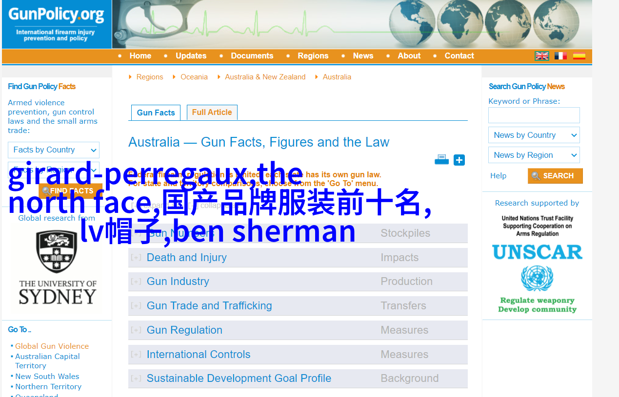Click the Search Gun Policy News heading
This screenshot has width=619, height=397.
click(x=527, y=87)
